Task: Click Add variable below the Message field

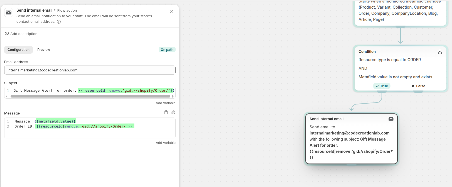Action: [166, 143]
